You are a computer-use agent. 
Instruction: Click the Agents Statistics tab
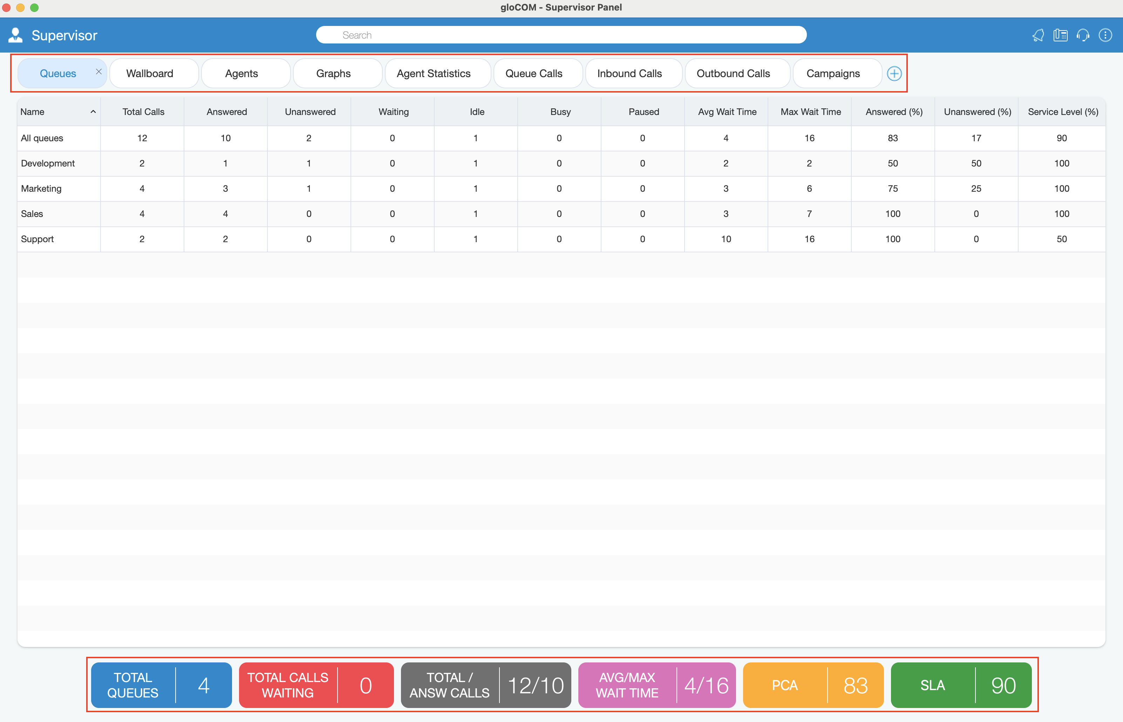[x=433, y=73]
